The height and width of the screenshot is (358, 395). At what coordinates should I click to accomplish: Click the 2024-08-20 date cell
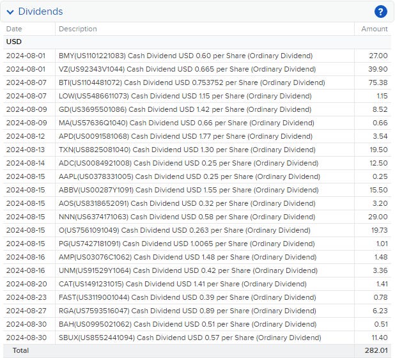[26, 284]
